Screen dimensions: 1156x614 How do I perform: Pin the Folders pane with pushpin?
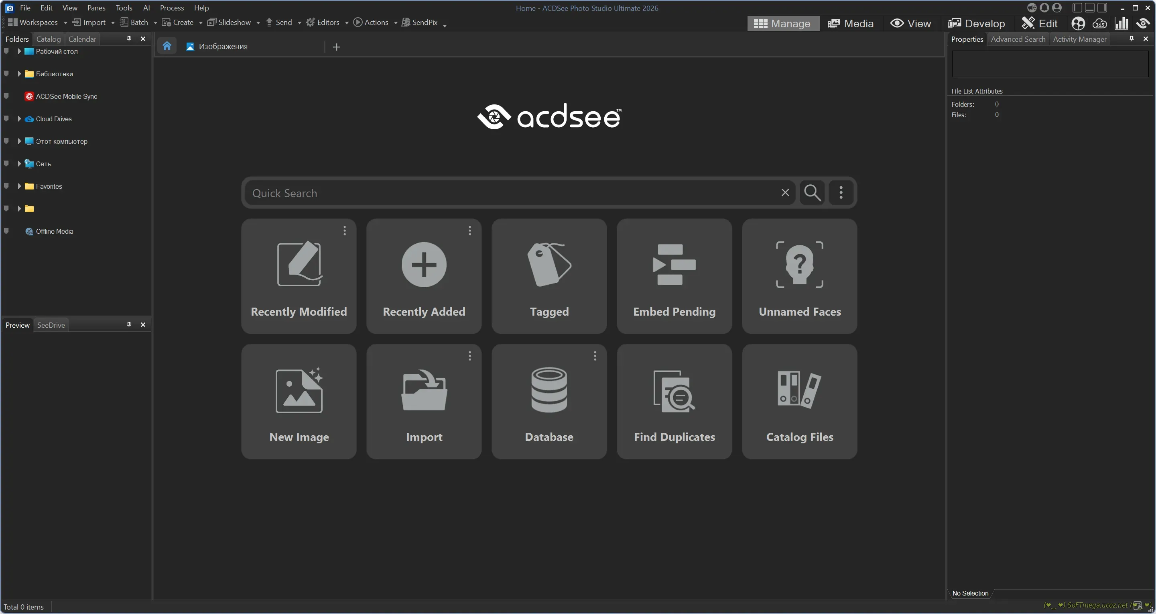coord(129,39)
